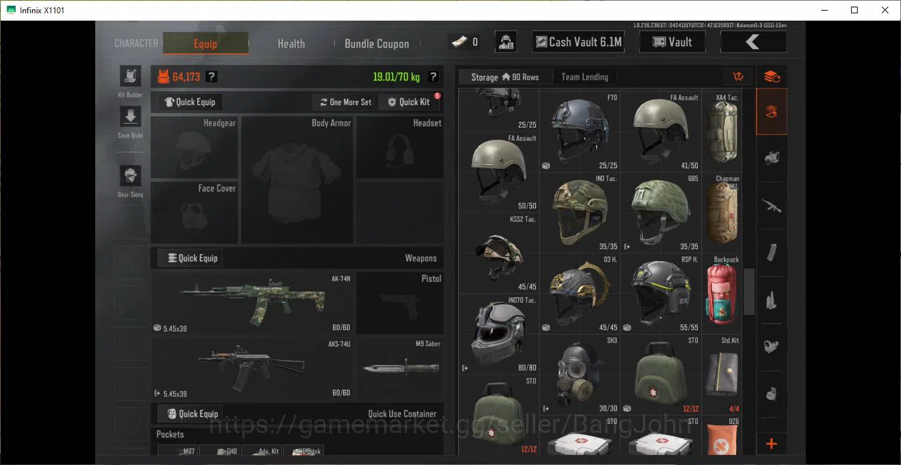Select the RSP H. black helmet
This screenshot has width=901, height=465.
[661, 294]
